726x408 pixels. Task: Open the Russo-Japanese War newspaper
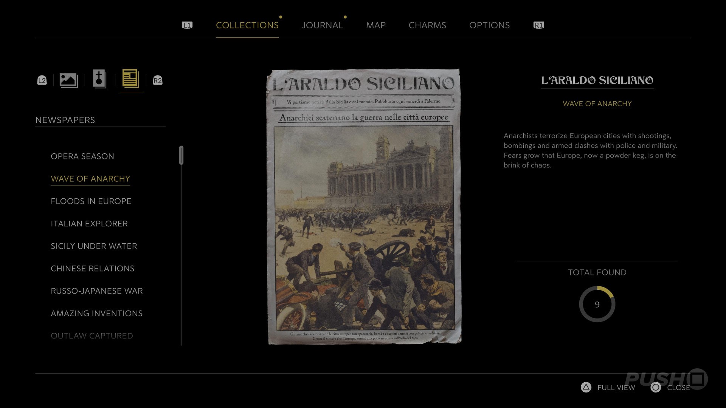click(97, 291)
